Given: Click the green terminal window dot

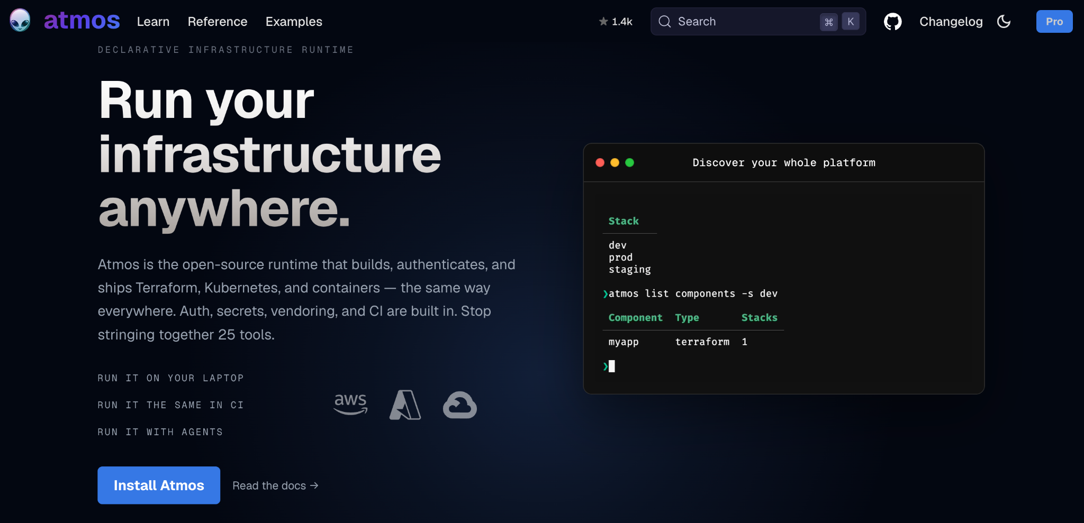Looking at the screenshot, I should 629,163.
